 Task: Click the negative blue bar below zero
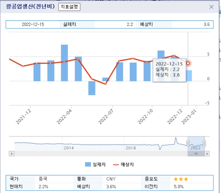92,88
